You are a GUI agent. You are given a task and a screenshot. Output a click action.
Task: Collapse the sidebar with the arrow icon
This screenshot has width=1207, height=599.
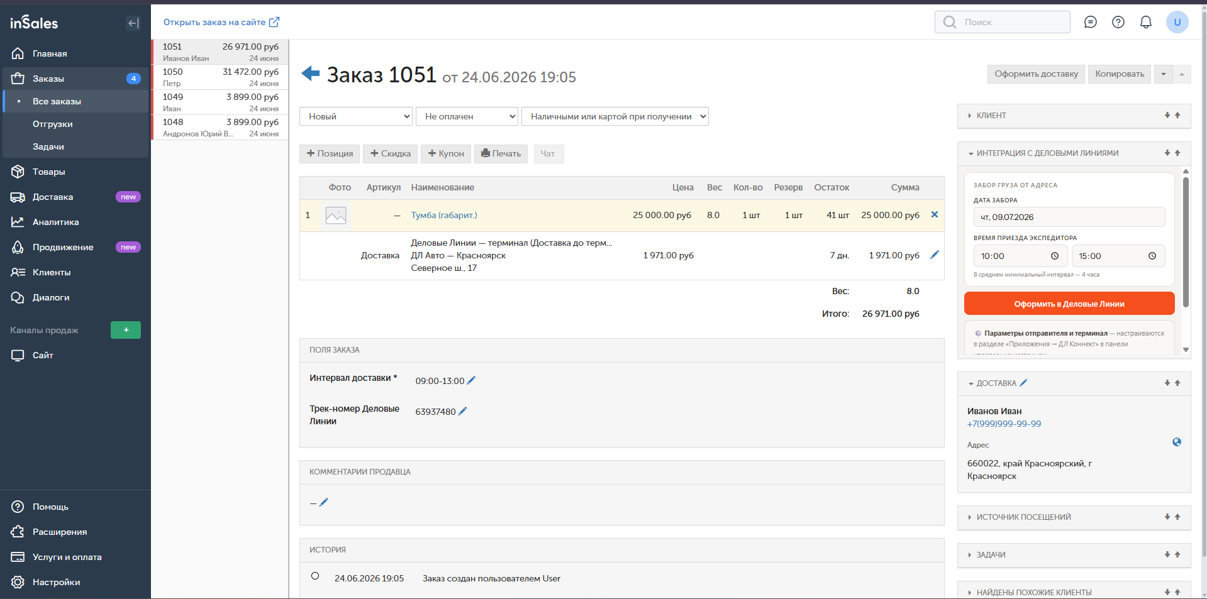(133, 23)
